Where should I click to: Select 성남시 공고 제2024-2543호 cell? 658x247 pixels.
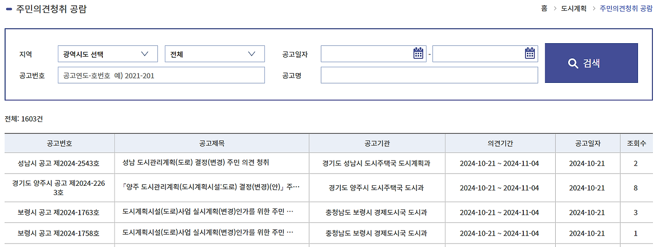pos(60,163)
